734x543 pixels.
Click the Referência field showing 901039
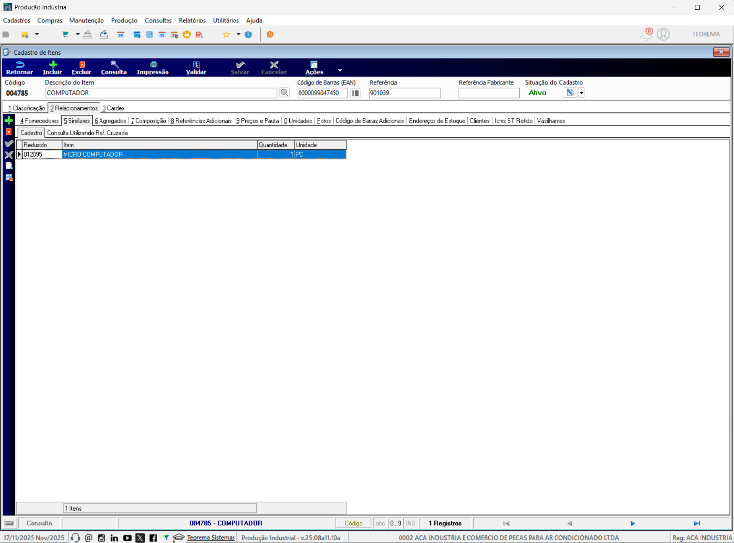(404, 93)
